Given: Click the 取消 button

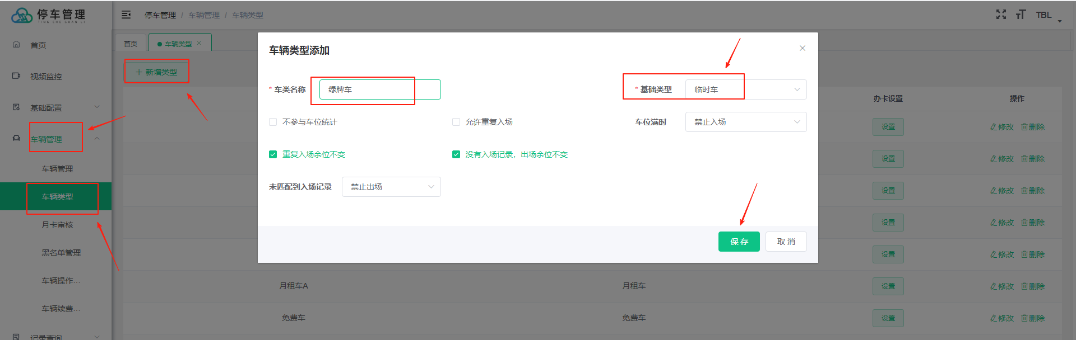Looking at the screenshot, I should 786,242.
